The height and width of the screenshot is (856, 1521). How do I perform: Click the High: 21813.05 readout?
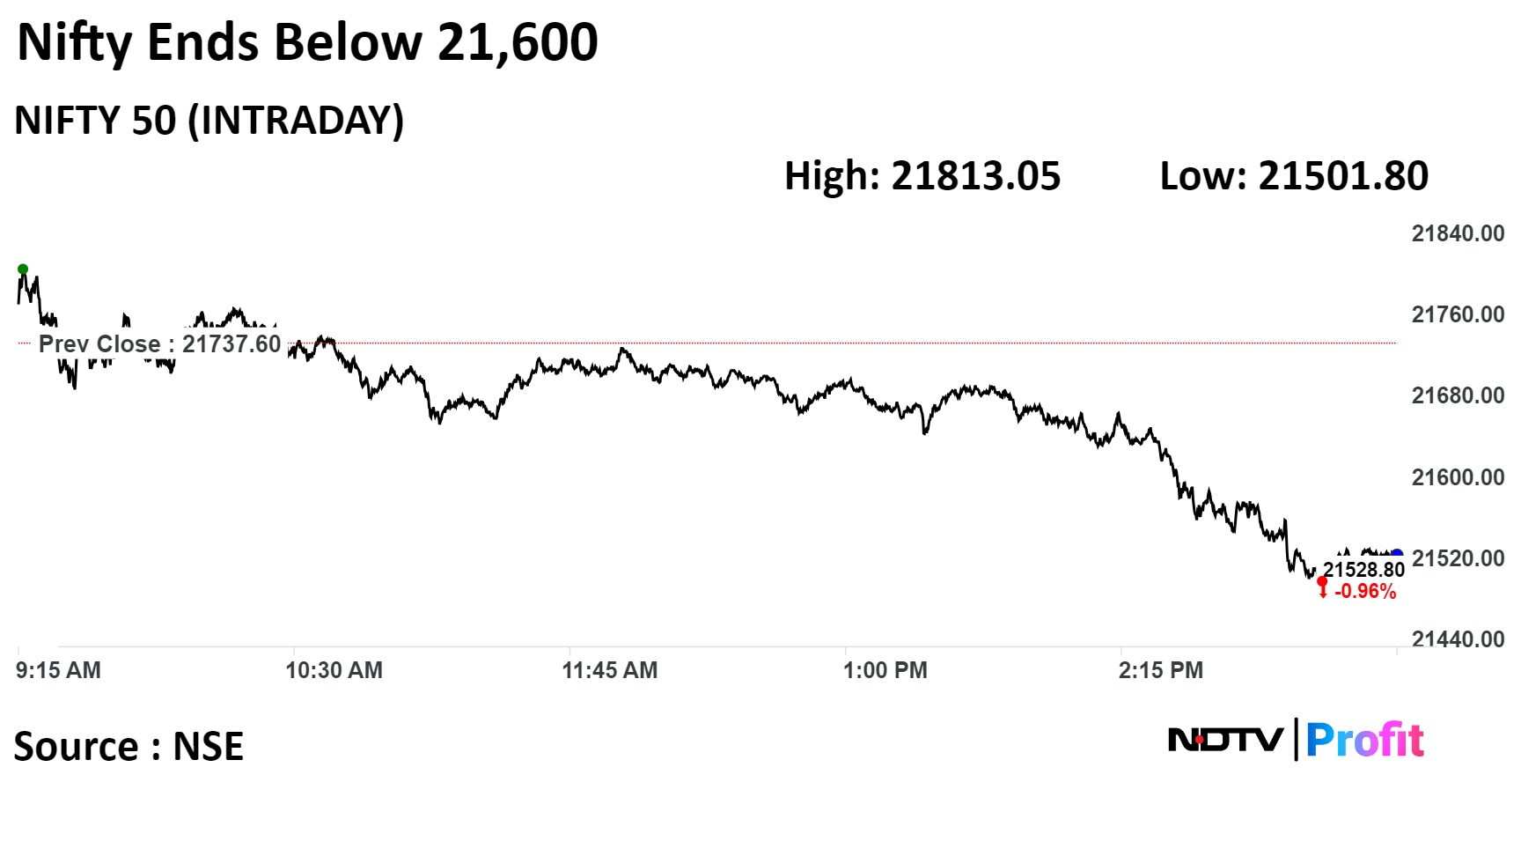point(922,176)
